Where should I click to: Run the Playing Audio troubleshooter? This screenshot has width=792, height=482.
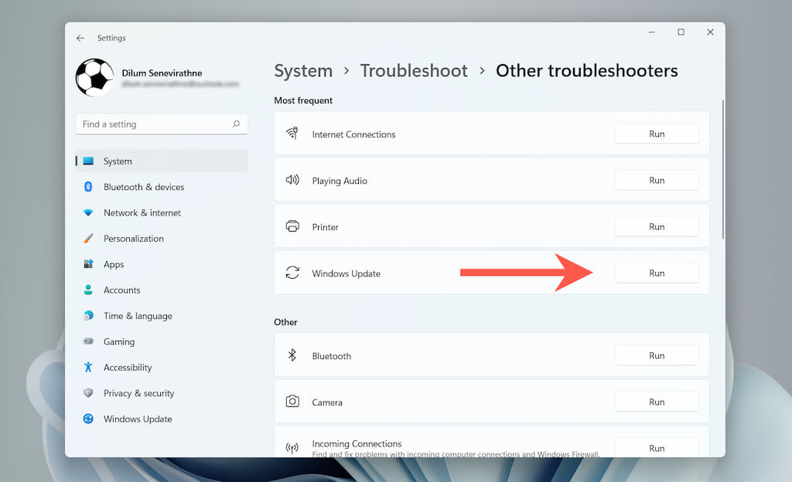point(657,180)
